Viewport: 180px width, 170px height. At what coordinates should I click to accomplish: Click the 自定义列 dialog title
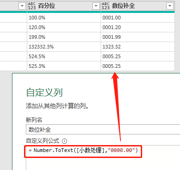[44, 92]
